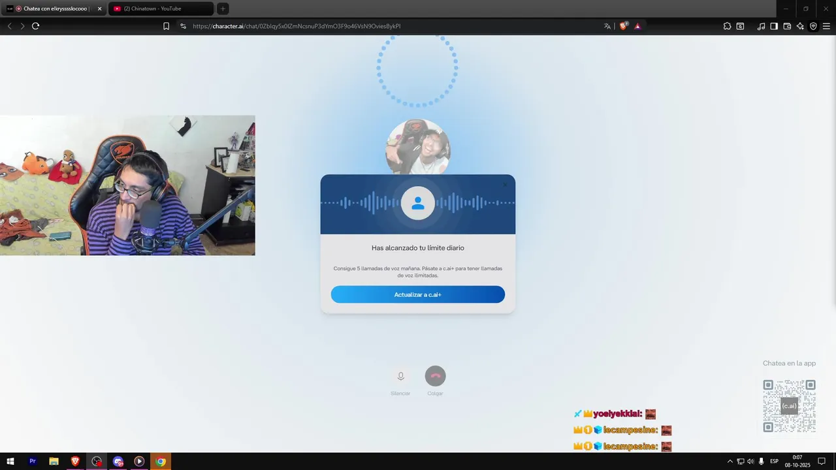Open the extensions puzzle icon
The height and width of the screenshot is (470, 836).
coord(727,26)
